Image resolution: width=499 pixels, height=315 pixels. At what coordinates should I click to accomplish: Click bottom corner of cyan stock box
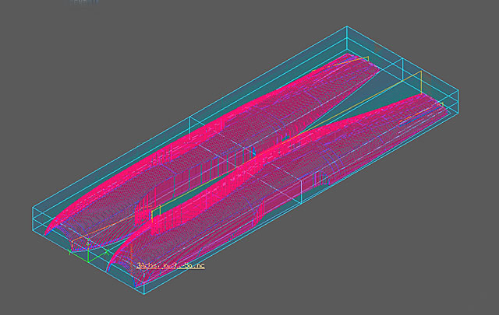pos(147,296)
